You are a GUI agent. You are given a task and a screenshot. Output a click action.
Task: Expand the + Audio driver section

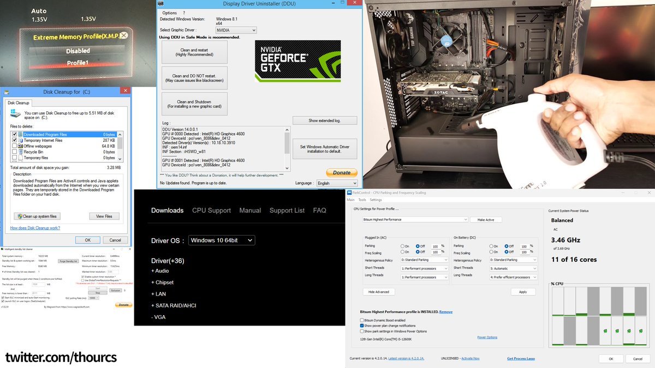[160, 271]
